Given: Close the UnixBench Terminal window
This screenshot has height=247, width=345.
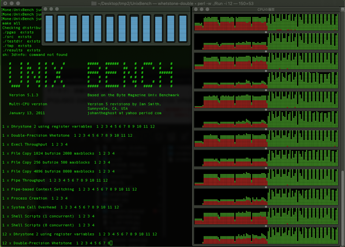Looking at the screenshot, I should (x=5, y=3).
